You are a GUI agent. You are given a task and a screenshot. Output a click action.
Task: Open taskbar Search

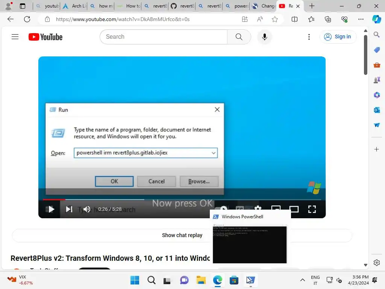click(151, 280)
